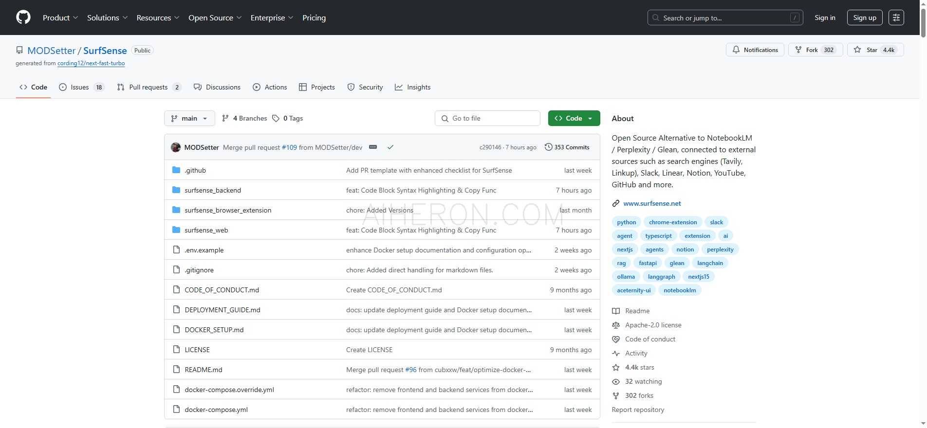
Task: Fork the SurfSense repository
Action: pos(816,50)
